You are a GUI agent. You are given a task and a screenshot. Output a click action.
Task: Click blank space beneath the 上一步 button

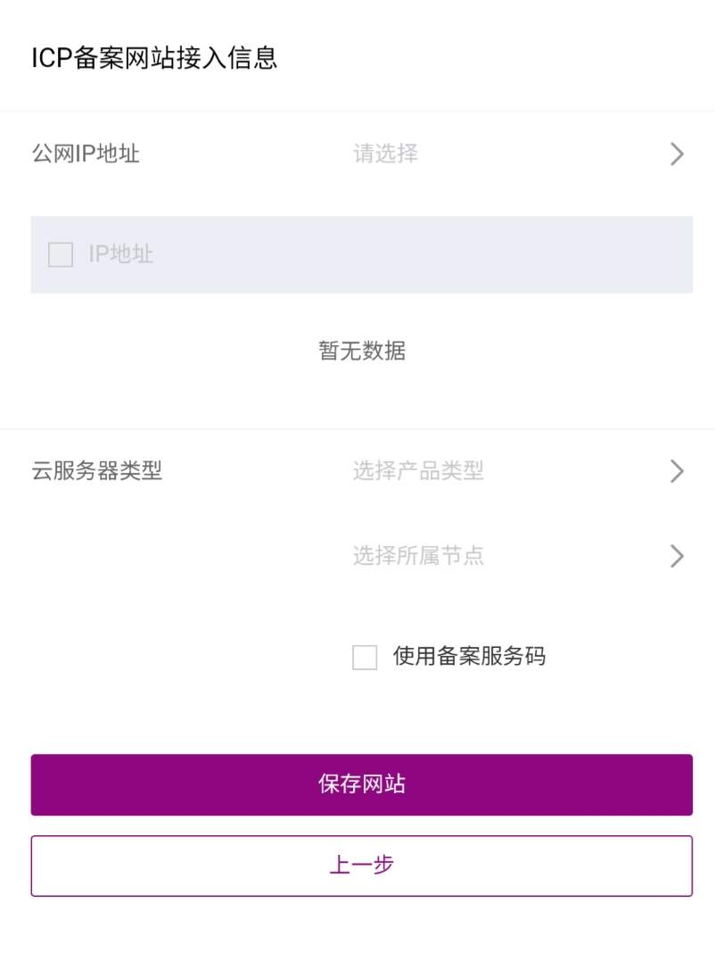(x=357, y=926)
